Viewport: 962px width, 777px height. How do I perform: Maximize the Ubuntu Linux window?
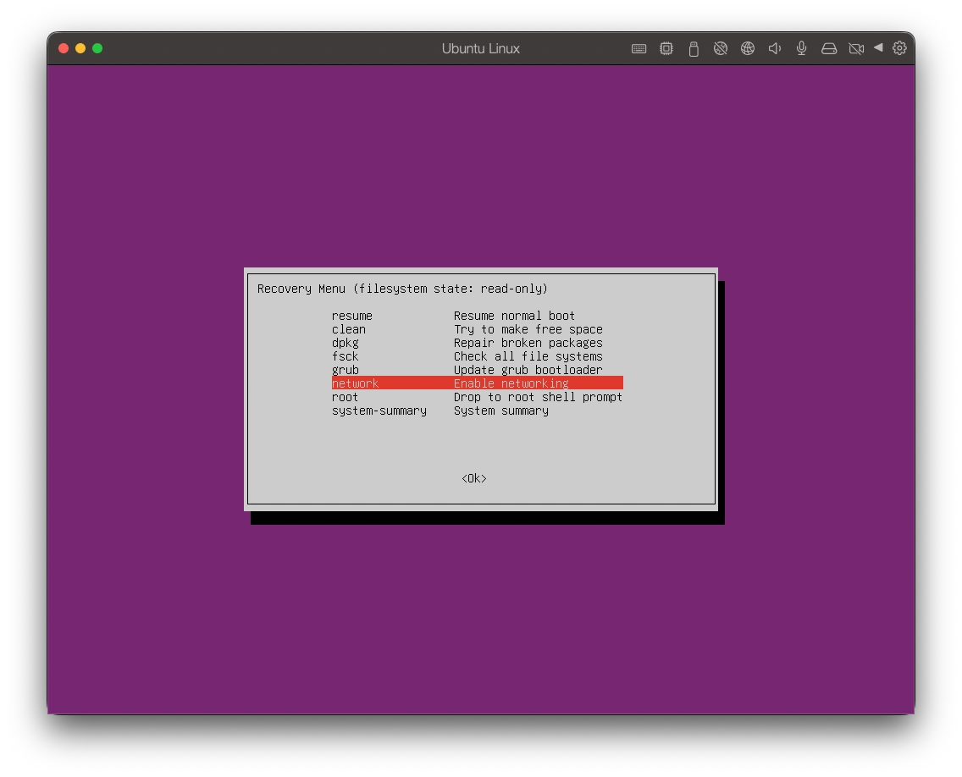97,48
